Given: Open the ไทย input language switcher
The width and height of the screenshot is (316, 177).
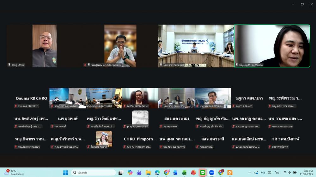Looking at the screenshot, I should (277, 173).
